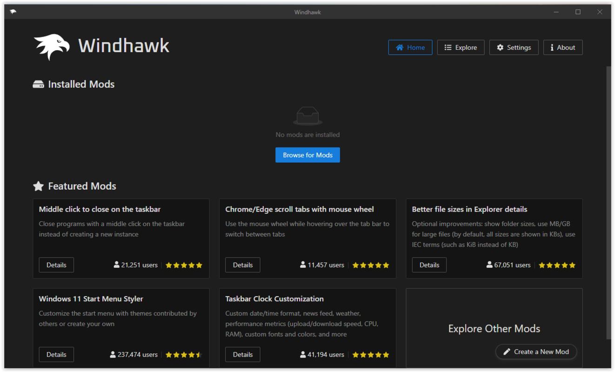Open the Settings page
This screenshot has height=372, width=615.
(514, 47)
